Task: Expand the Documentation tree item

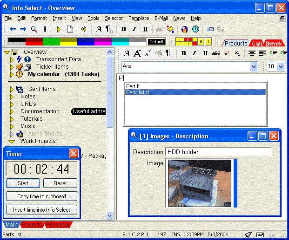Action: coord(12,111)
